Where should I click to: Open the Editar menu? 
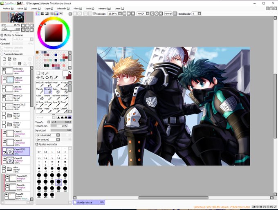[22, 9]
